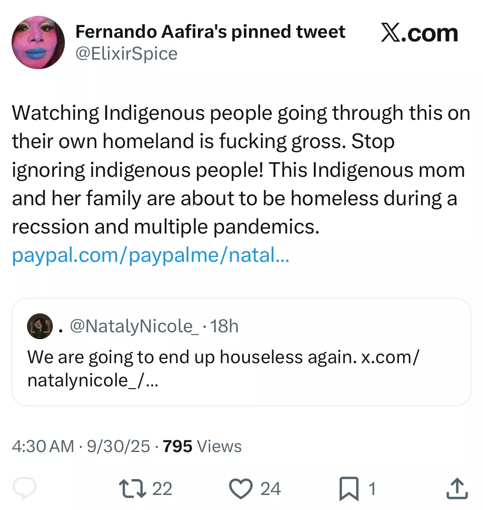Bookmark the tweet with bookmark icon

(x=349, y=489)
